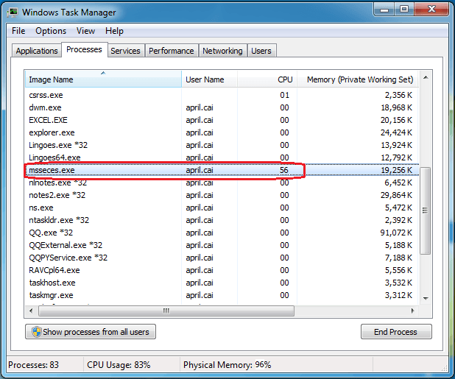455x379 pixels.
Task: Click the CPU value 01 for csrss.exe
Action: click(x=284, y=95)
